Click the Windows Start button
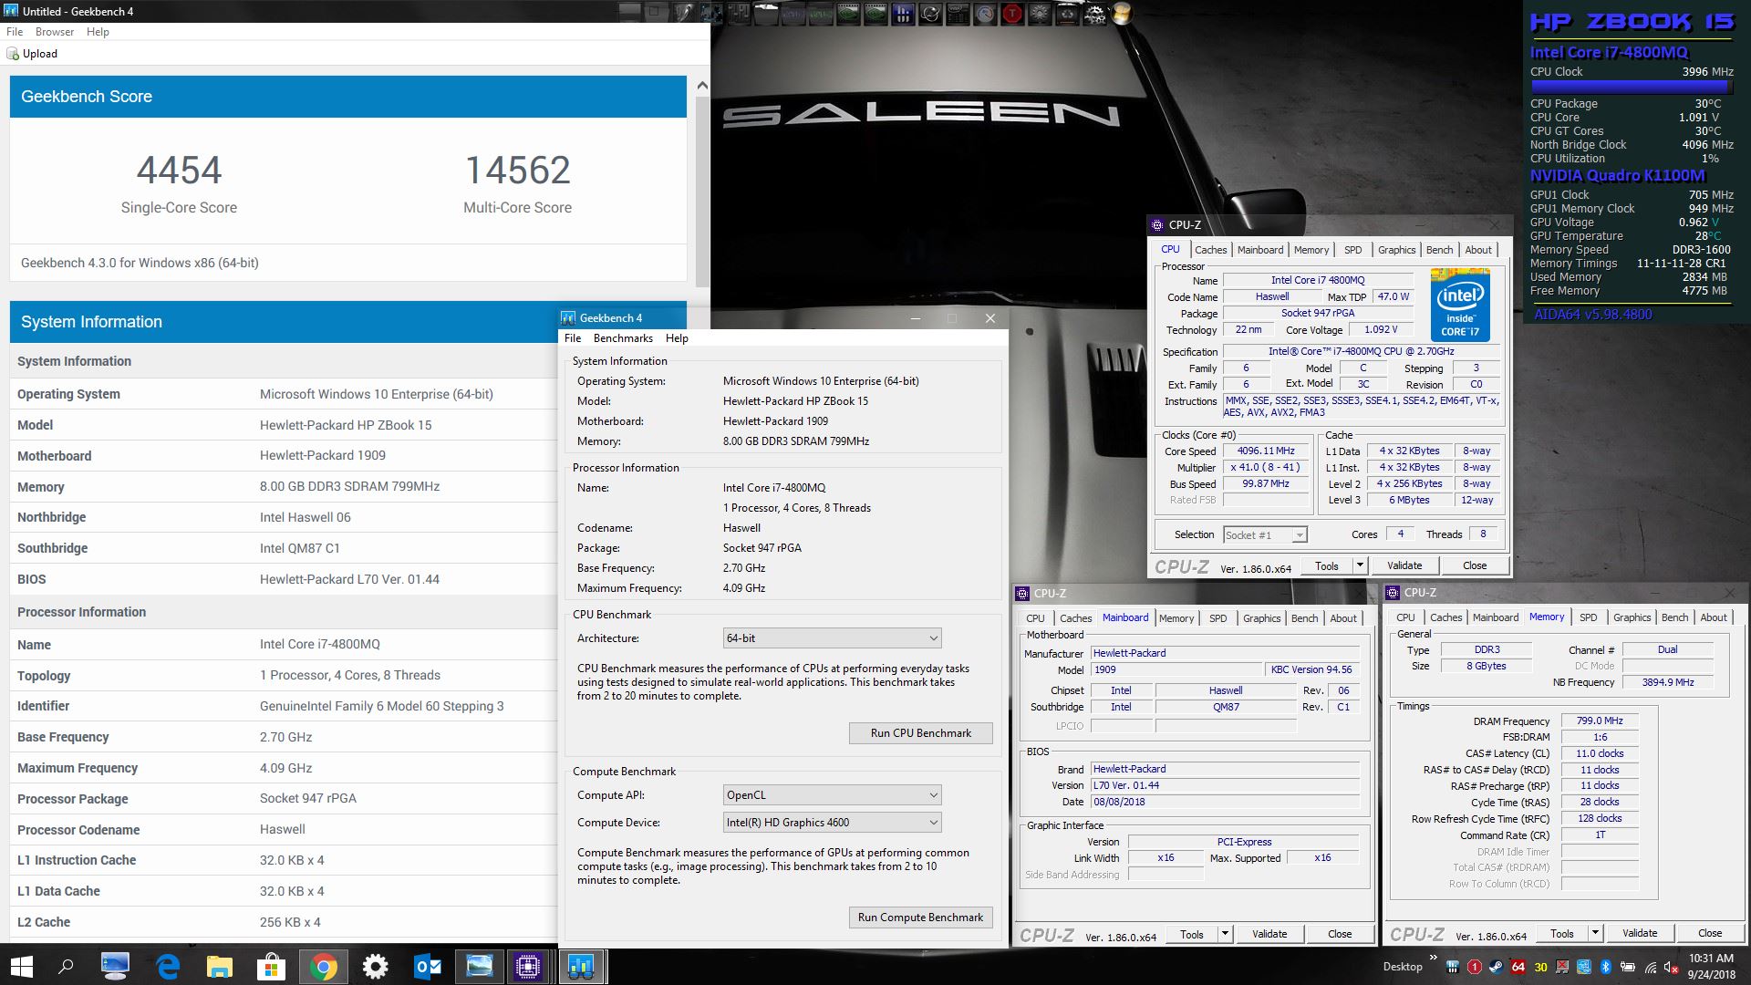This screenshot has width=1751, height=985. click(22, 967)
